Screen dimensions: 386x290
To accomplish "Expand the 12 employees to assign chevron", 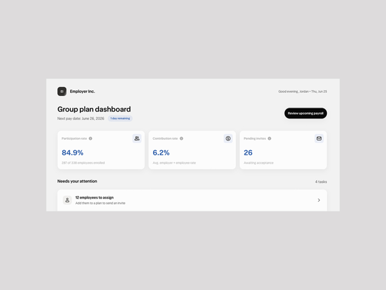I will click(x=319, y=200).
